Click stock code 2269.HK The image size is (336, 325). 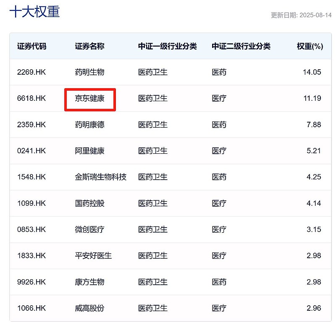tap(31, 72)
